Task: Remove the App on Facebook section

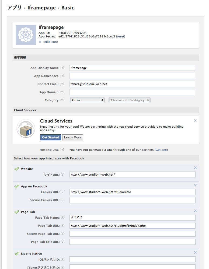Action: point(195,185)
